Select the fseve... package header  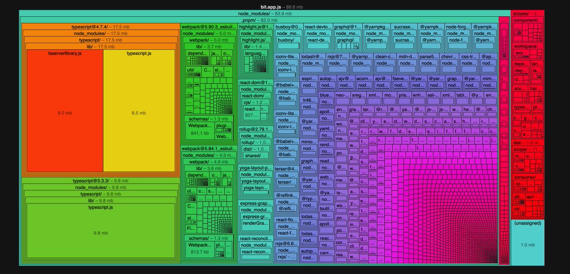pyautogui.click(x=400, y=78)
